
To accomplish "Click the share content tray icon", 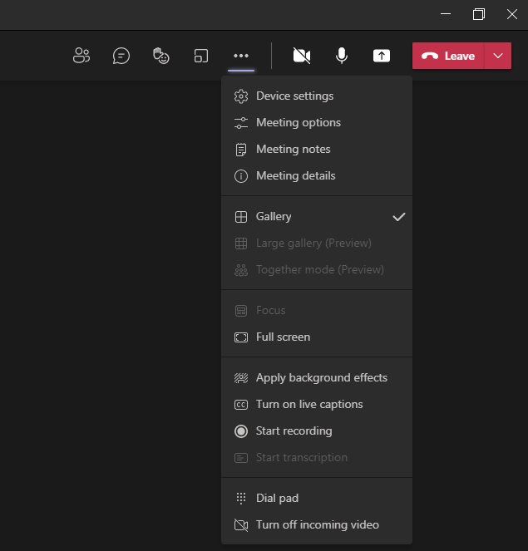I will coord(381,56).
